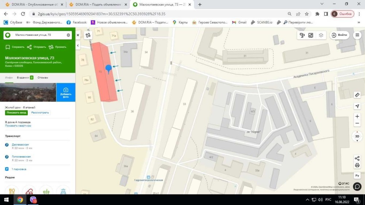Screen dimensions: 365x205
Task: Clear the search field with X
Action: [68, 35]
